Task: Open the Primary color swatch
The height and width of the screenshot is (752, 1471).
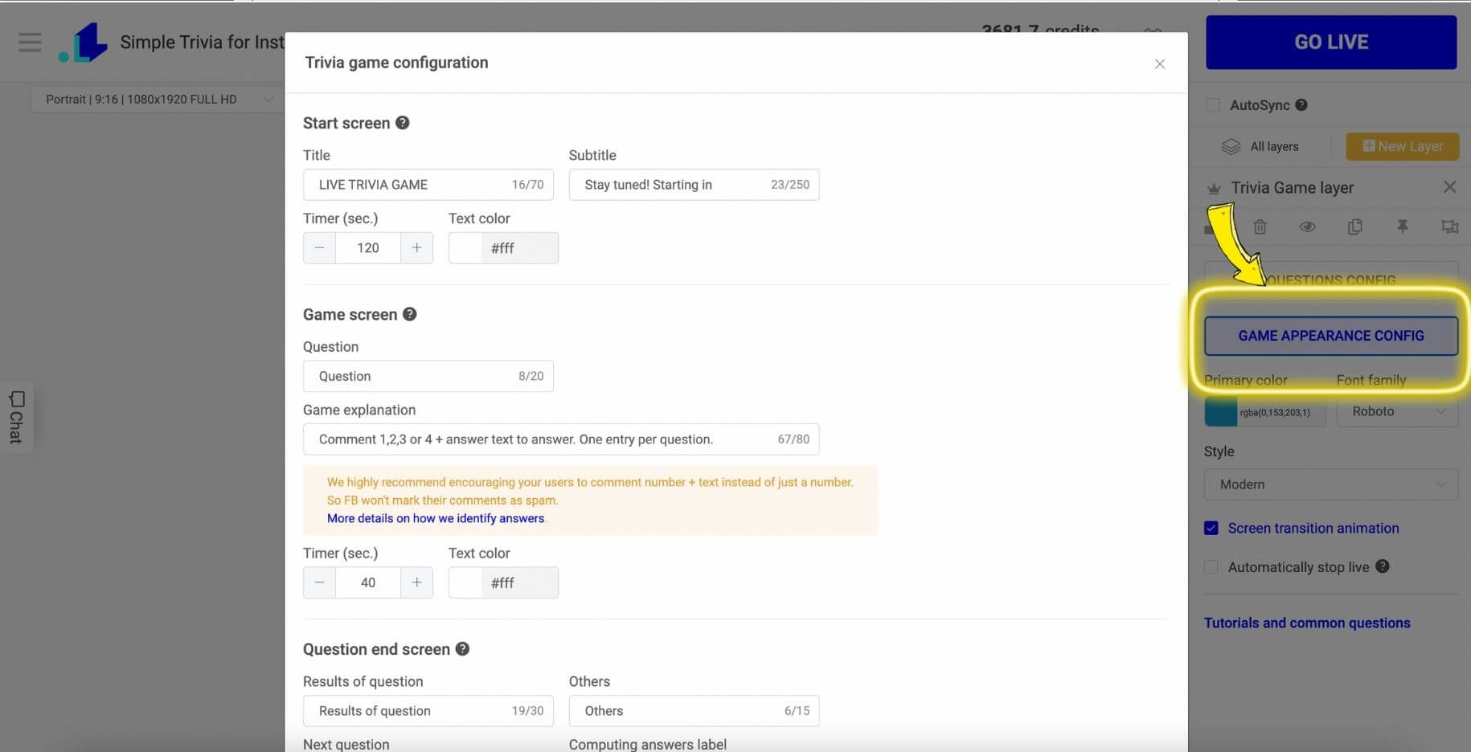Action: [x=1221, y=412]
